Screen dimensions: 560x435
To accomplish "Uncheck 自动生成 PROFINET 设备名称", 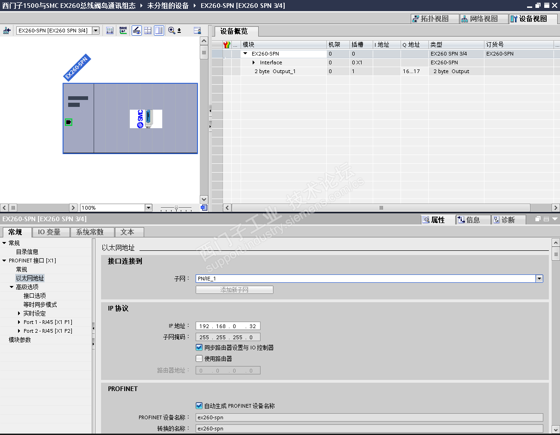I will point(199,406).
